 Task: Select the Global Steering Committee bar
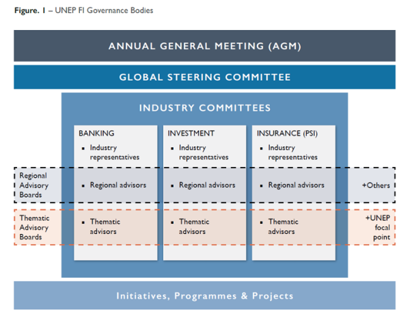[205, 77]
